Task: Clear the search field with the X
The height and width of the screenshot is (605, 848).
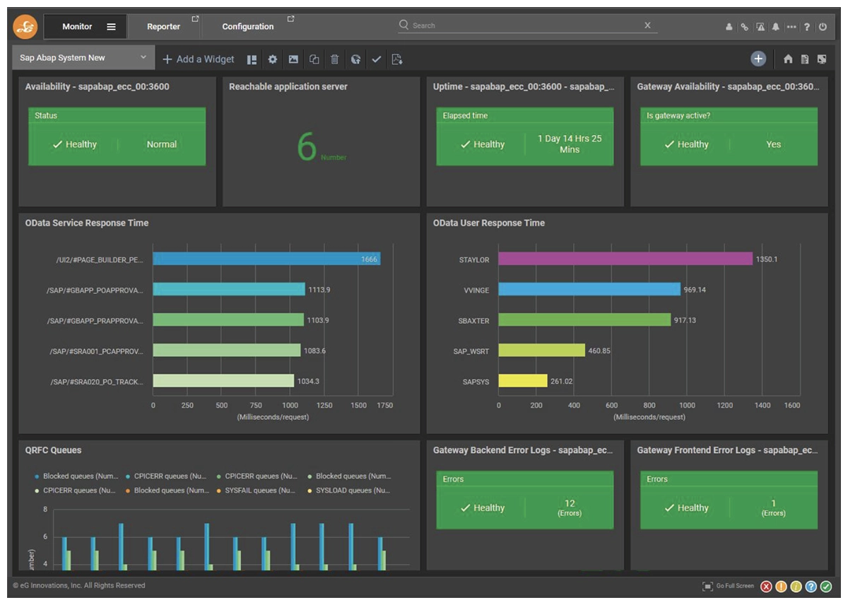Action: tap(647, 25)
